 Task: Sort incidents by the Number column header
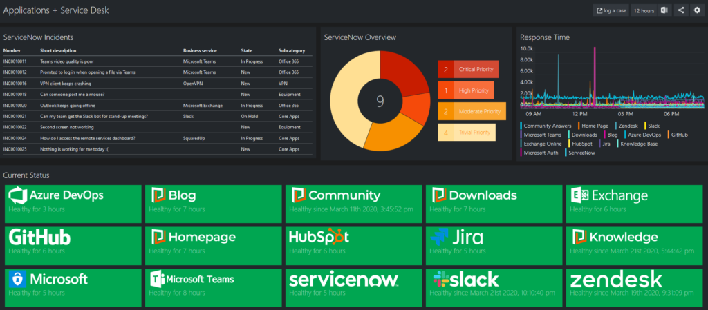[12, 50]
